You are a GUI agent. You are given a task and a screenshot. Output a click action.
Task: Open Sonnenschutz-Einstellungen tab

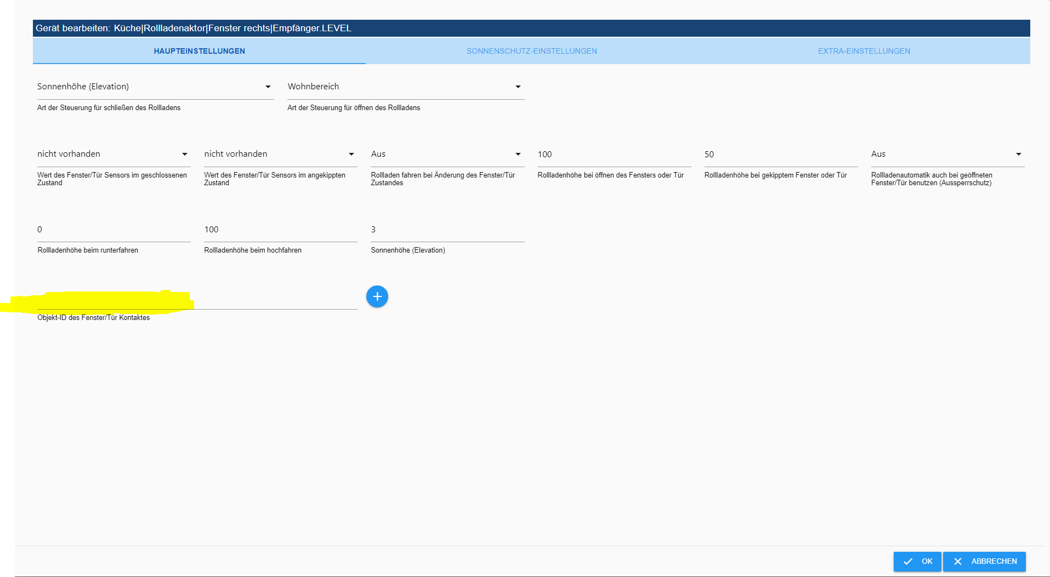532,51
